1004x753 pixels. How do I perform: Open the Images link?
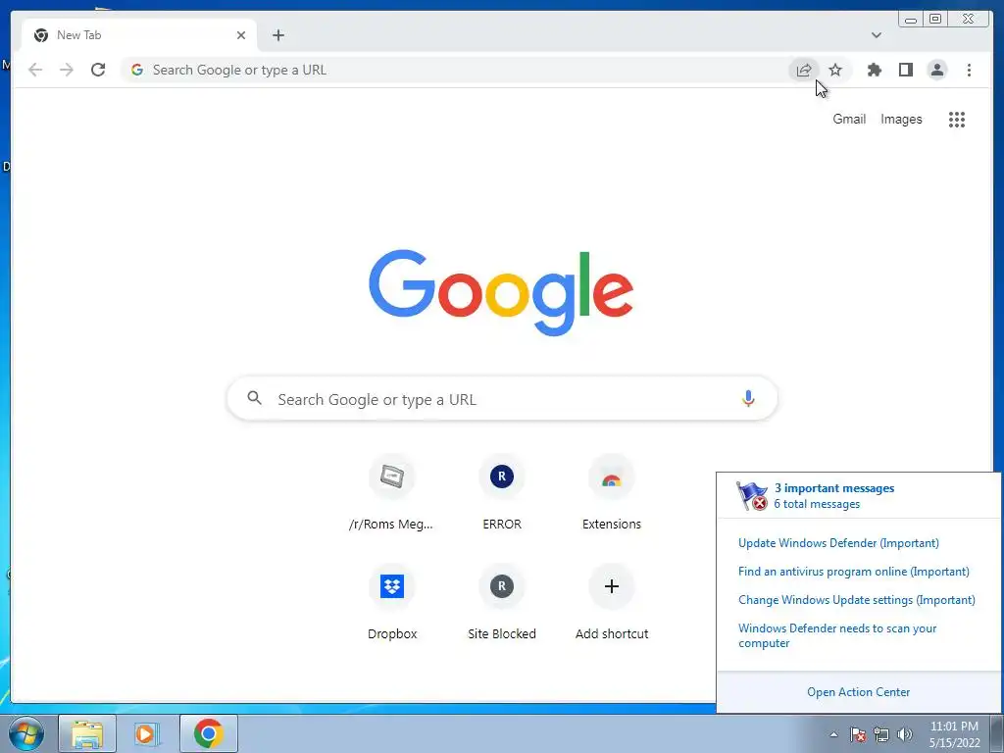(x=901, y=119)
